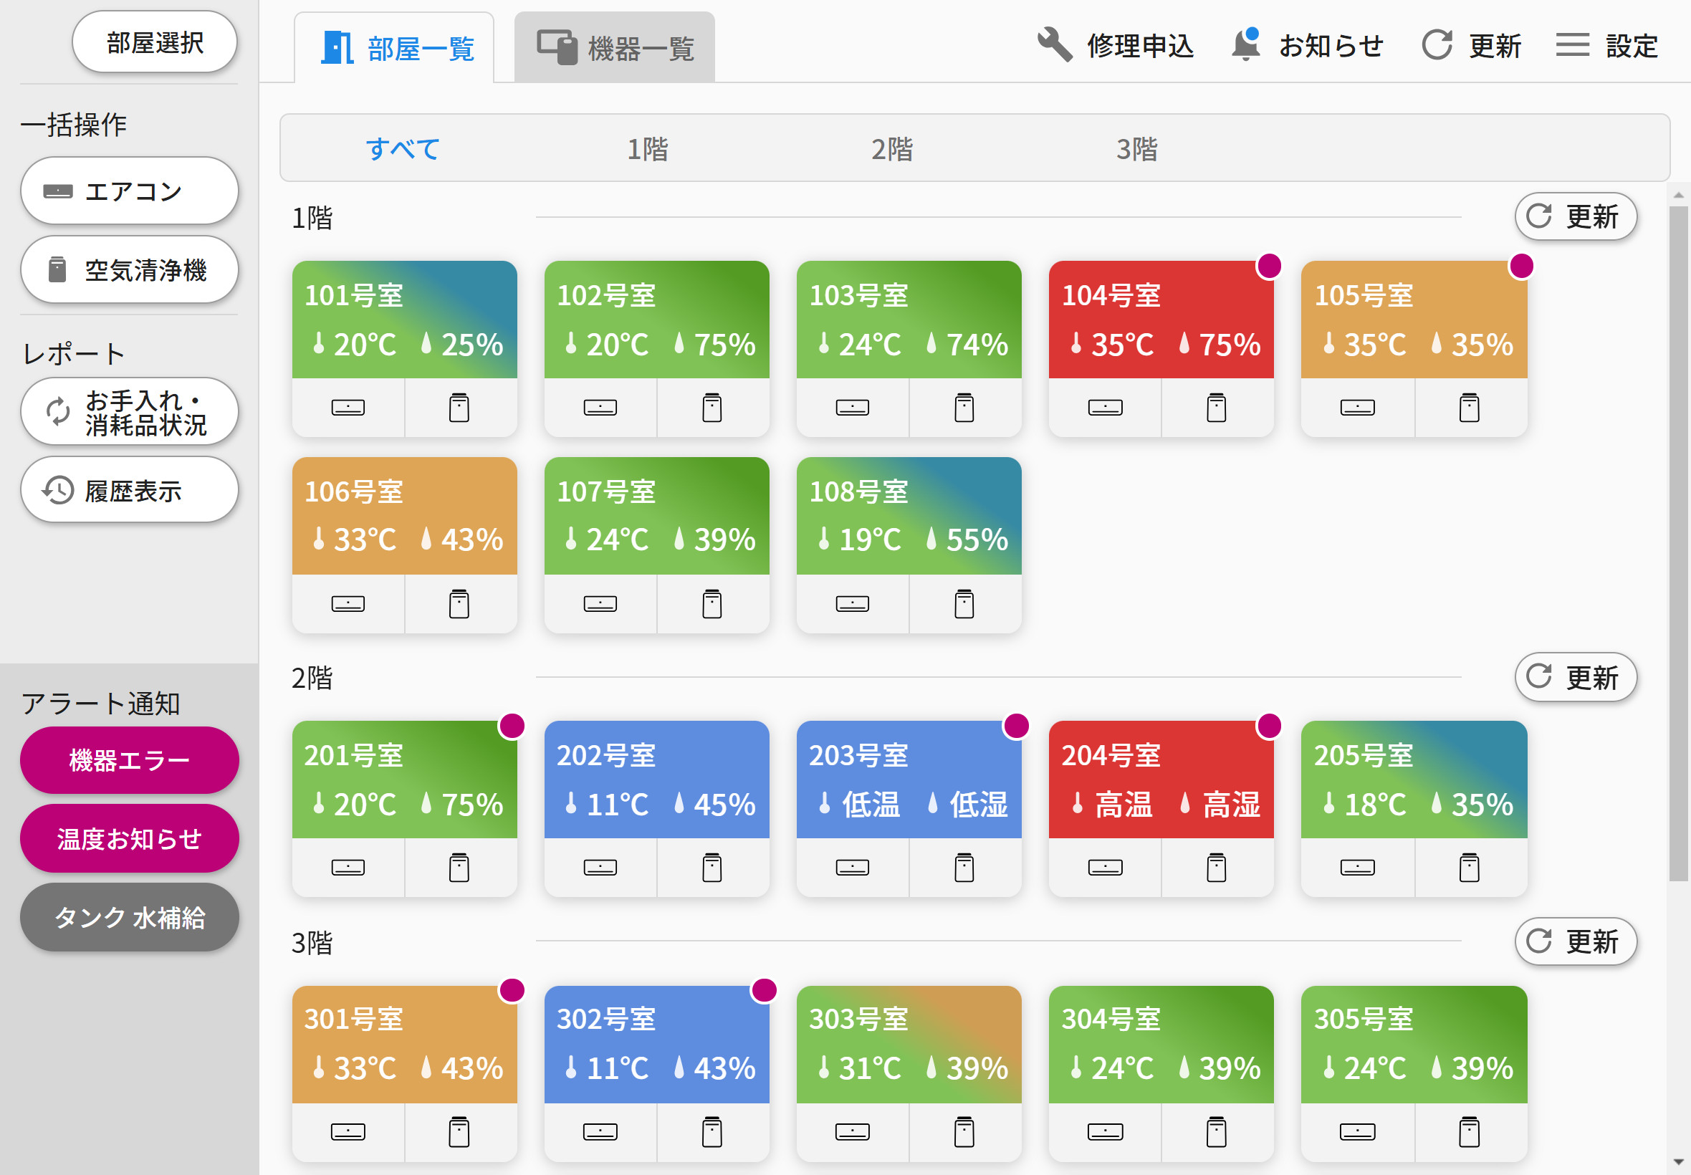Click the air conditioner icon for room 205
Image resolution: width=1691 pixels, height=1175 pixels.
[1357, 867]
